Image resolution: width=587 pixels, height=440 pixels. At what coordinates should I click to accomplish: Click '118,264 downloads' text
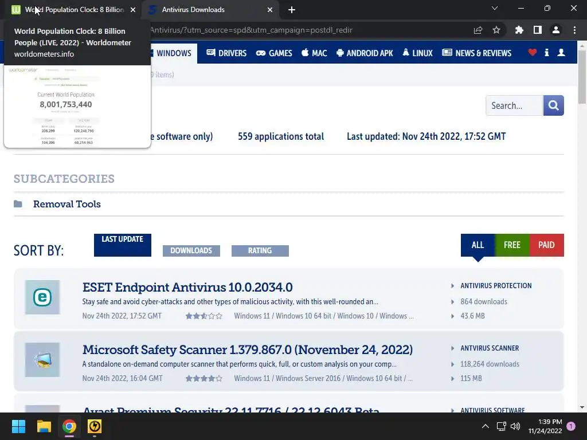pyautogui.click(x=490, y=364)
